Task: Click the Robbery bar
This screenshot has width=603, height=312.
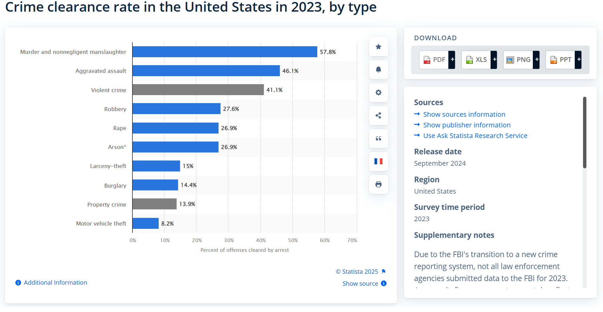Action: point(177,109)
